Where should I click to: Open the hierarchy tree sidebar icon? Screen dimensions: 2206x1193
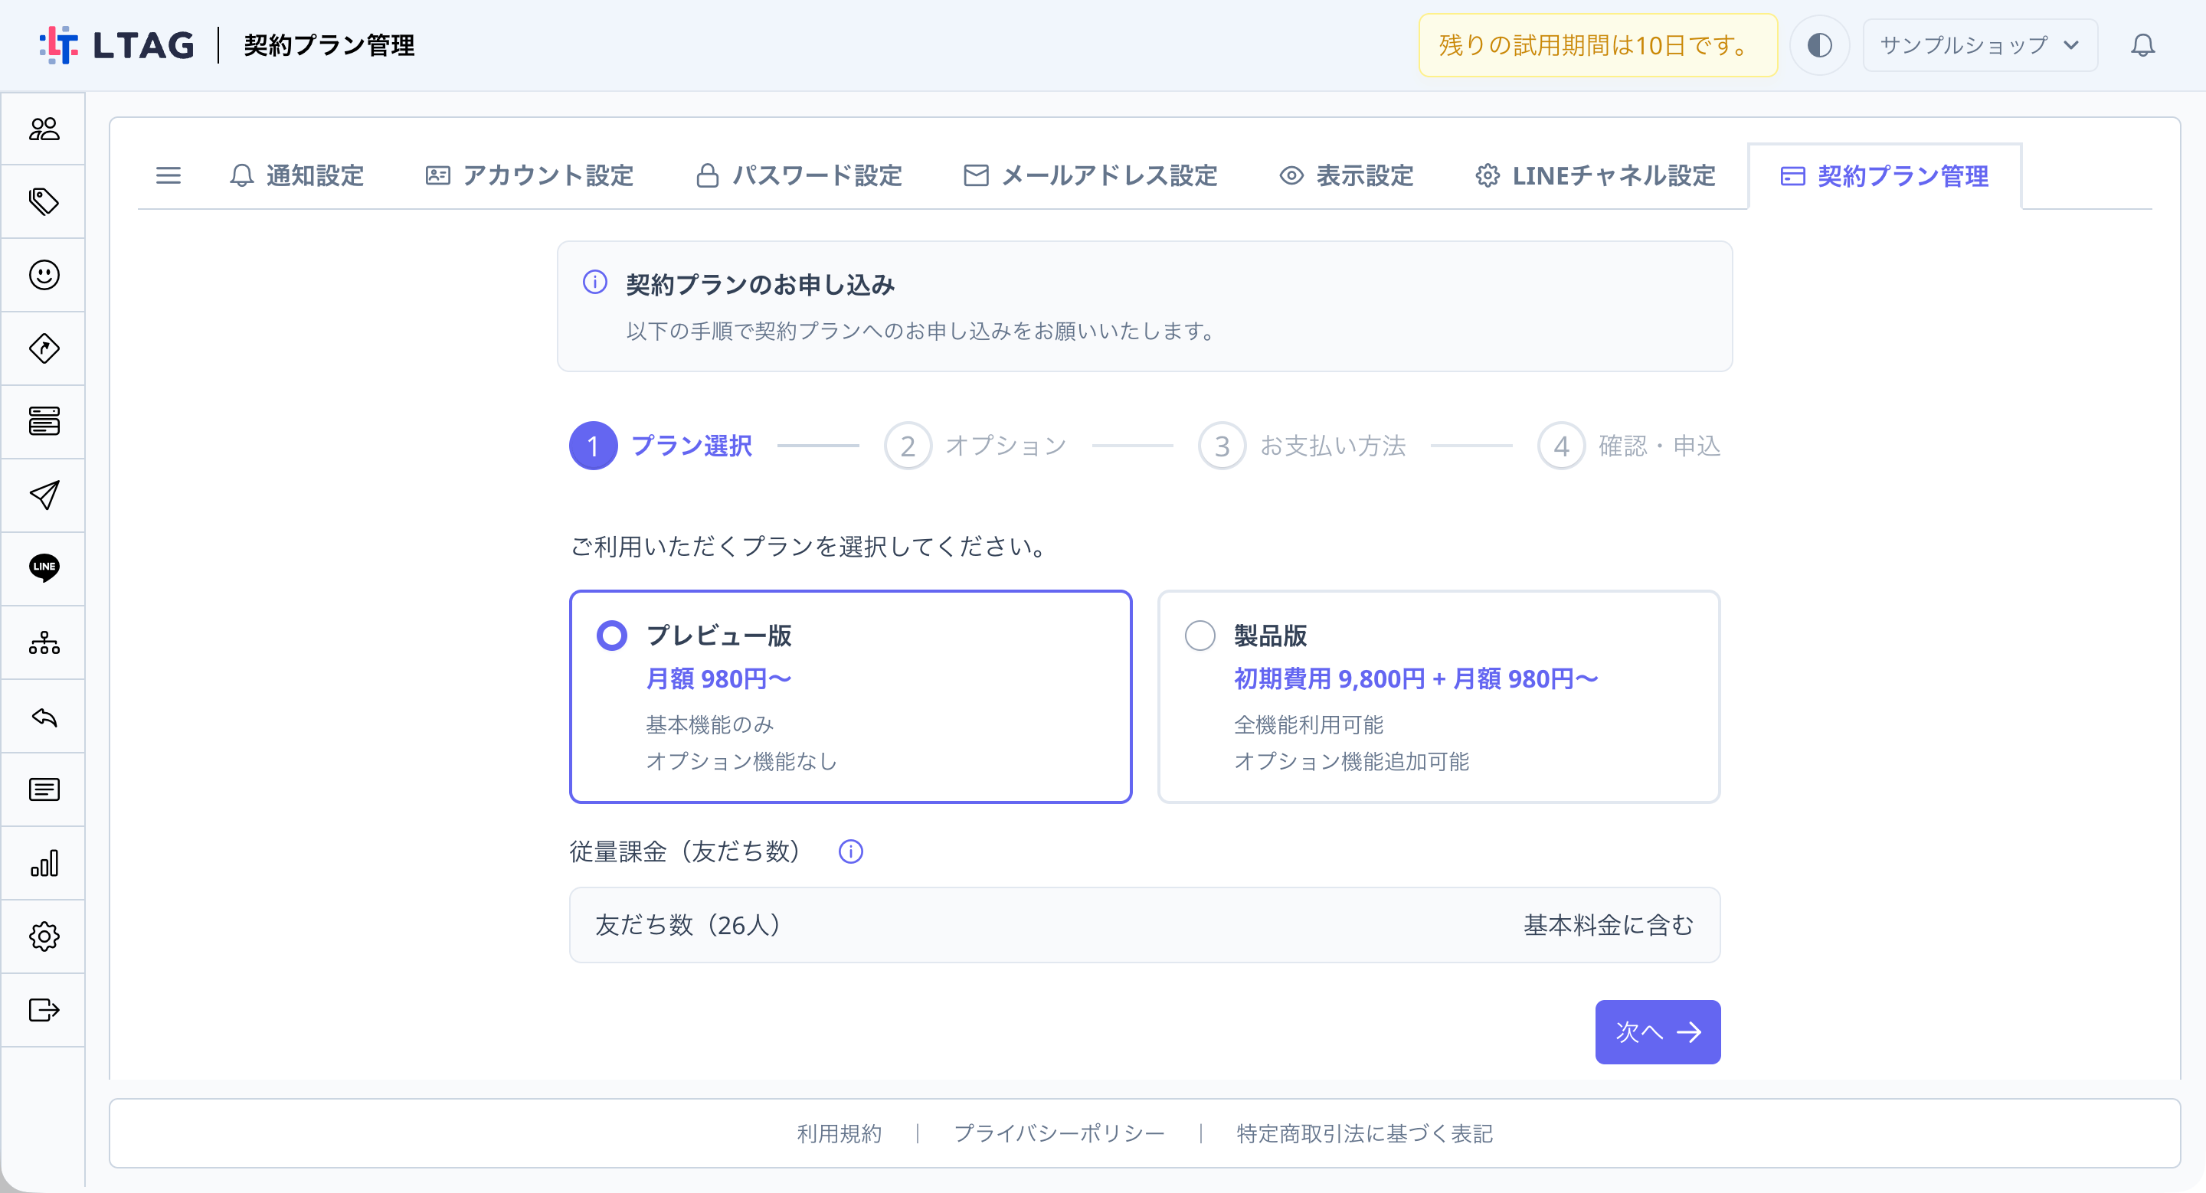pos(44,642)
